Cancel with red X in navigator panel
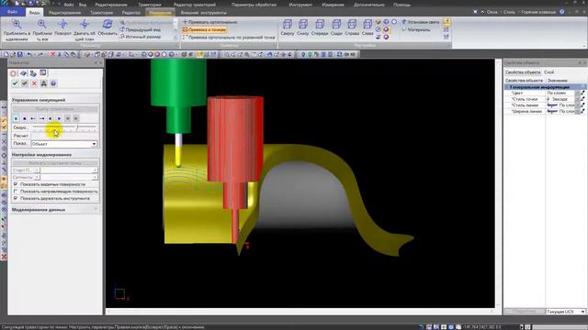Screen dimensions: 588x330 tap(34, 83)
